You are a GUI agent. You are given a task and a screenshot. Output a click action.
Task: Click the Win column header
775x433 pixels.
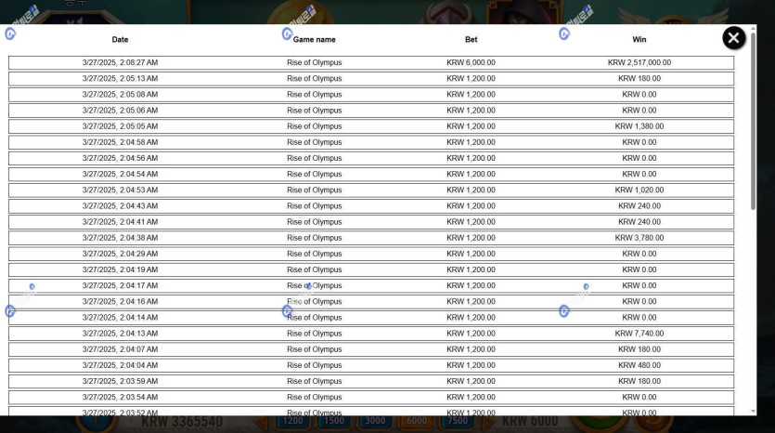click(x=639, y=40)
